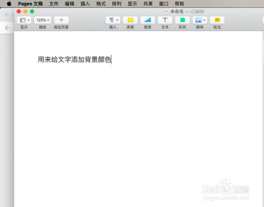Click the 添加页面 plus button
This screenshot has height=207, width=264.
click(x=61, y=20)
